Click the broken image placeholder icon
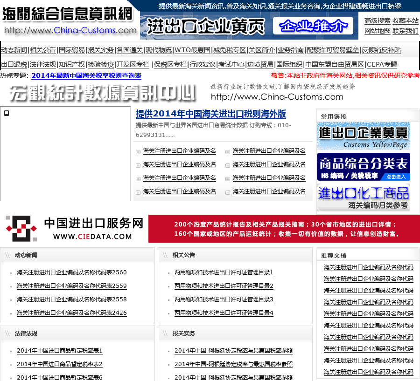The width and height of the screenshot is (420, 381). [7, 113]
